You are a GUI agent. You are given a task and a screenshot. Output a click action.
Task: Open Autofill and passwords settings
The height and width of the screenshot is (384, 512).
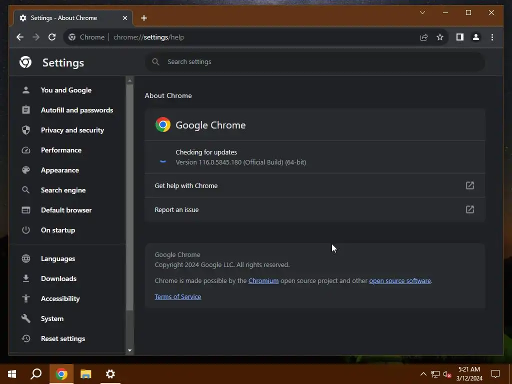[x=77, y=110]
